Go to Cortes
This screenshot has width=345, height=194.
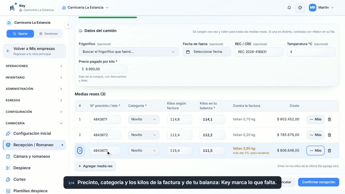[x=34, y=179]
